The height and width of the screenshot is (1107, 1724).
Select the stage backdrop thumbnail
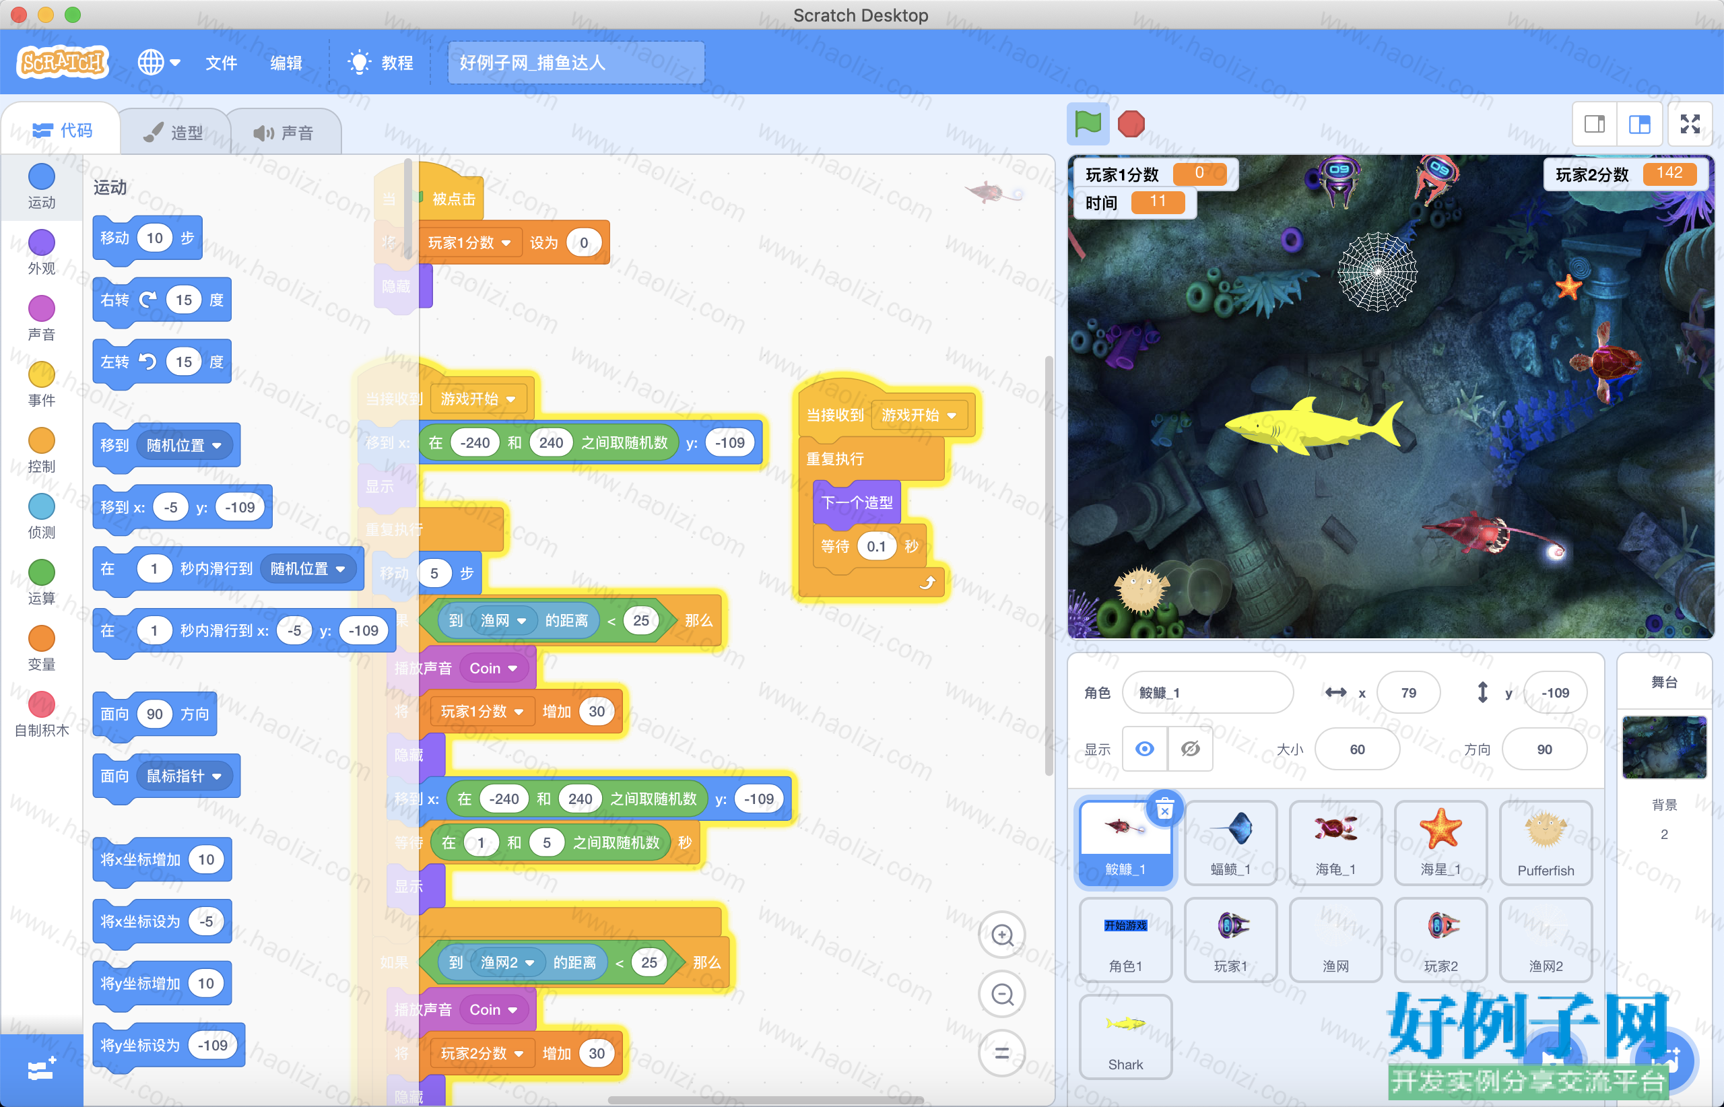1663,747
